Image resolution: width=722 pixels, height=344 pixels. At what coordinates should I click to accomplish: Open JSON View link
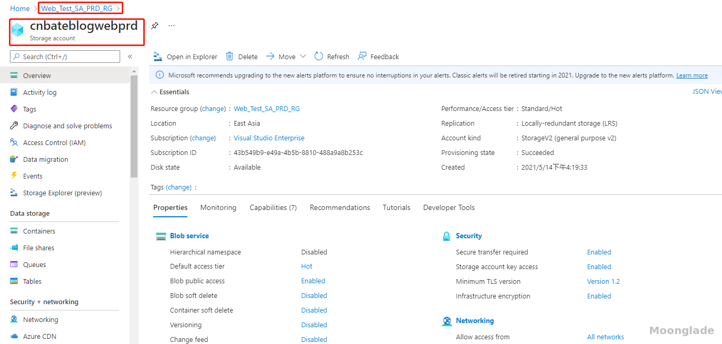click(707, 92)
